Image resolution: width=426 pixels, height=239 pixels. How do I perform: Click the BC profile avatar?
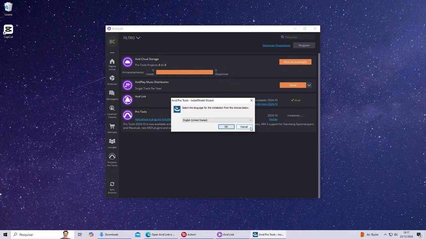click(112, 41)
